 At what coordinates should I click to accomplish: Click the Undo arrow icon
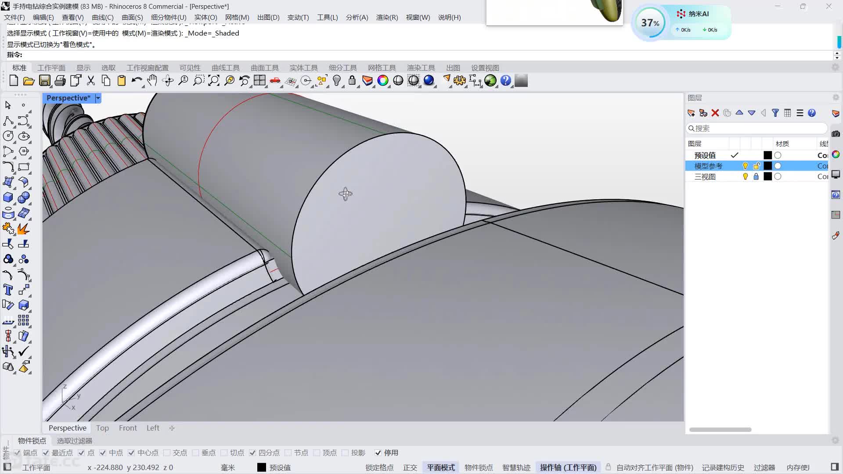click(x=137, y=81)
